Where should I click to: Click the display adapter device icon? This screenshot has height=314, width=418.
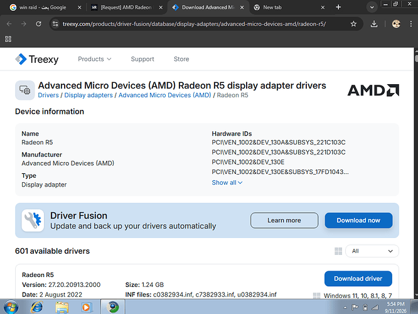tap(25, 90)
